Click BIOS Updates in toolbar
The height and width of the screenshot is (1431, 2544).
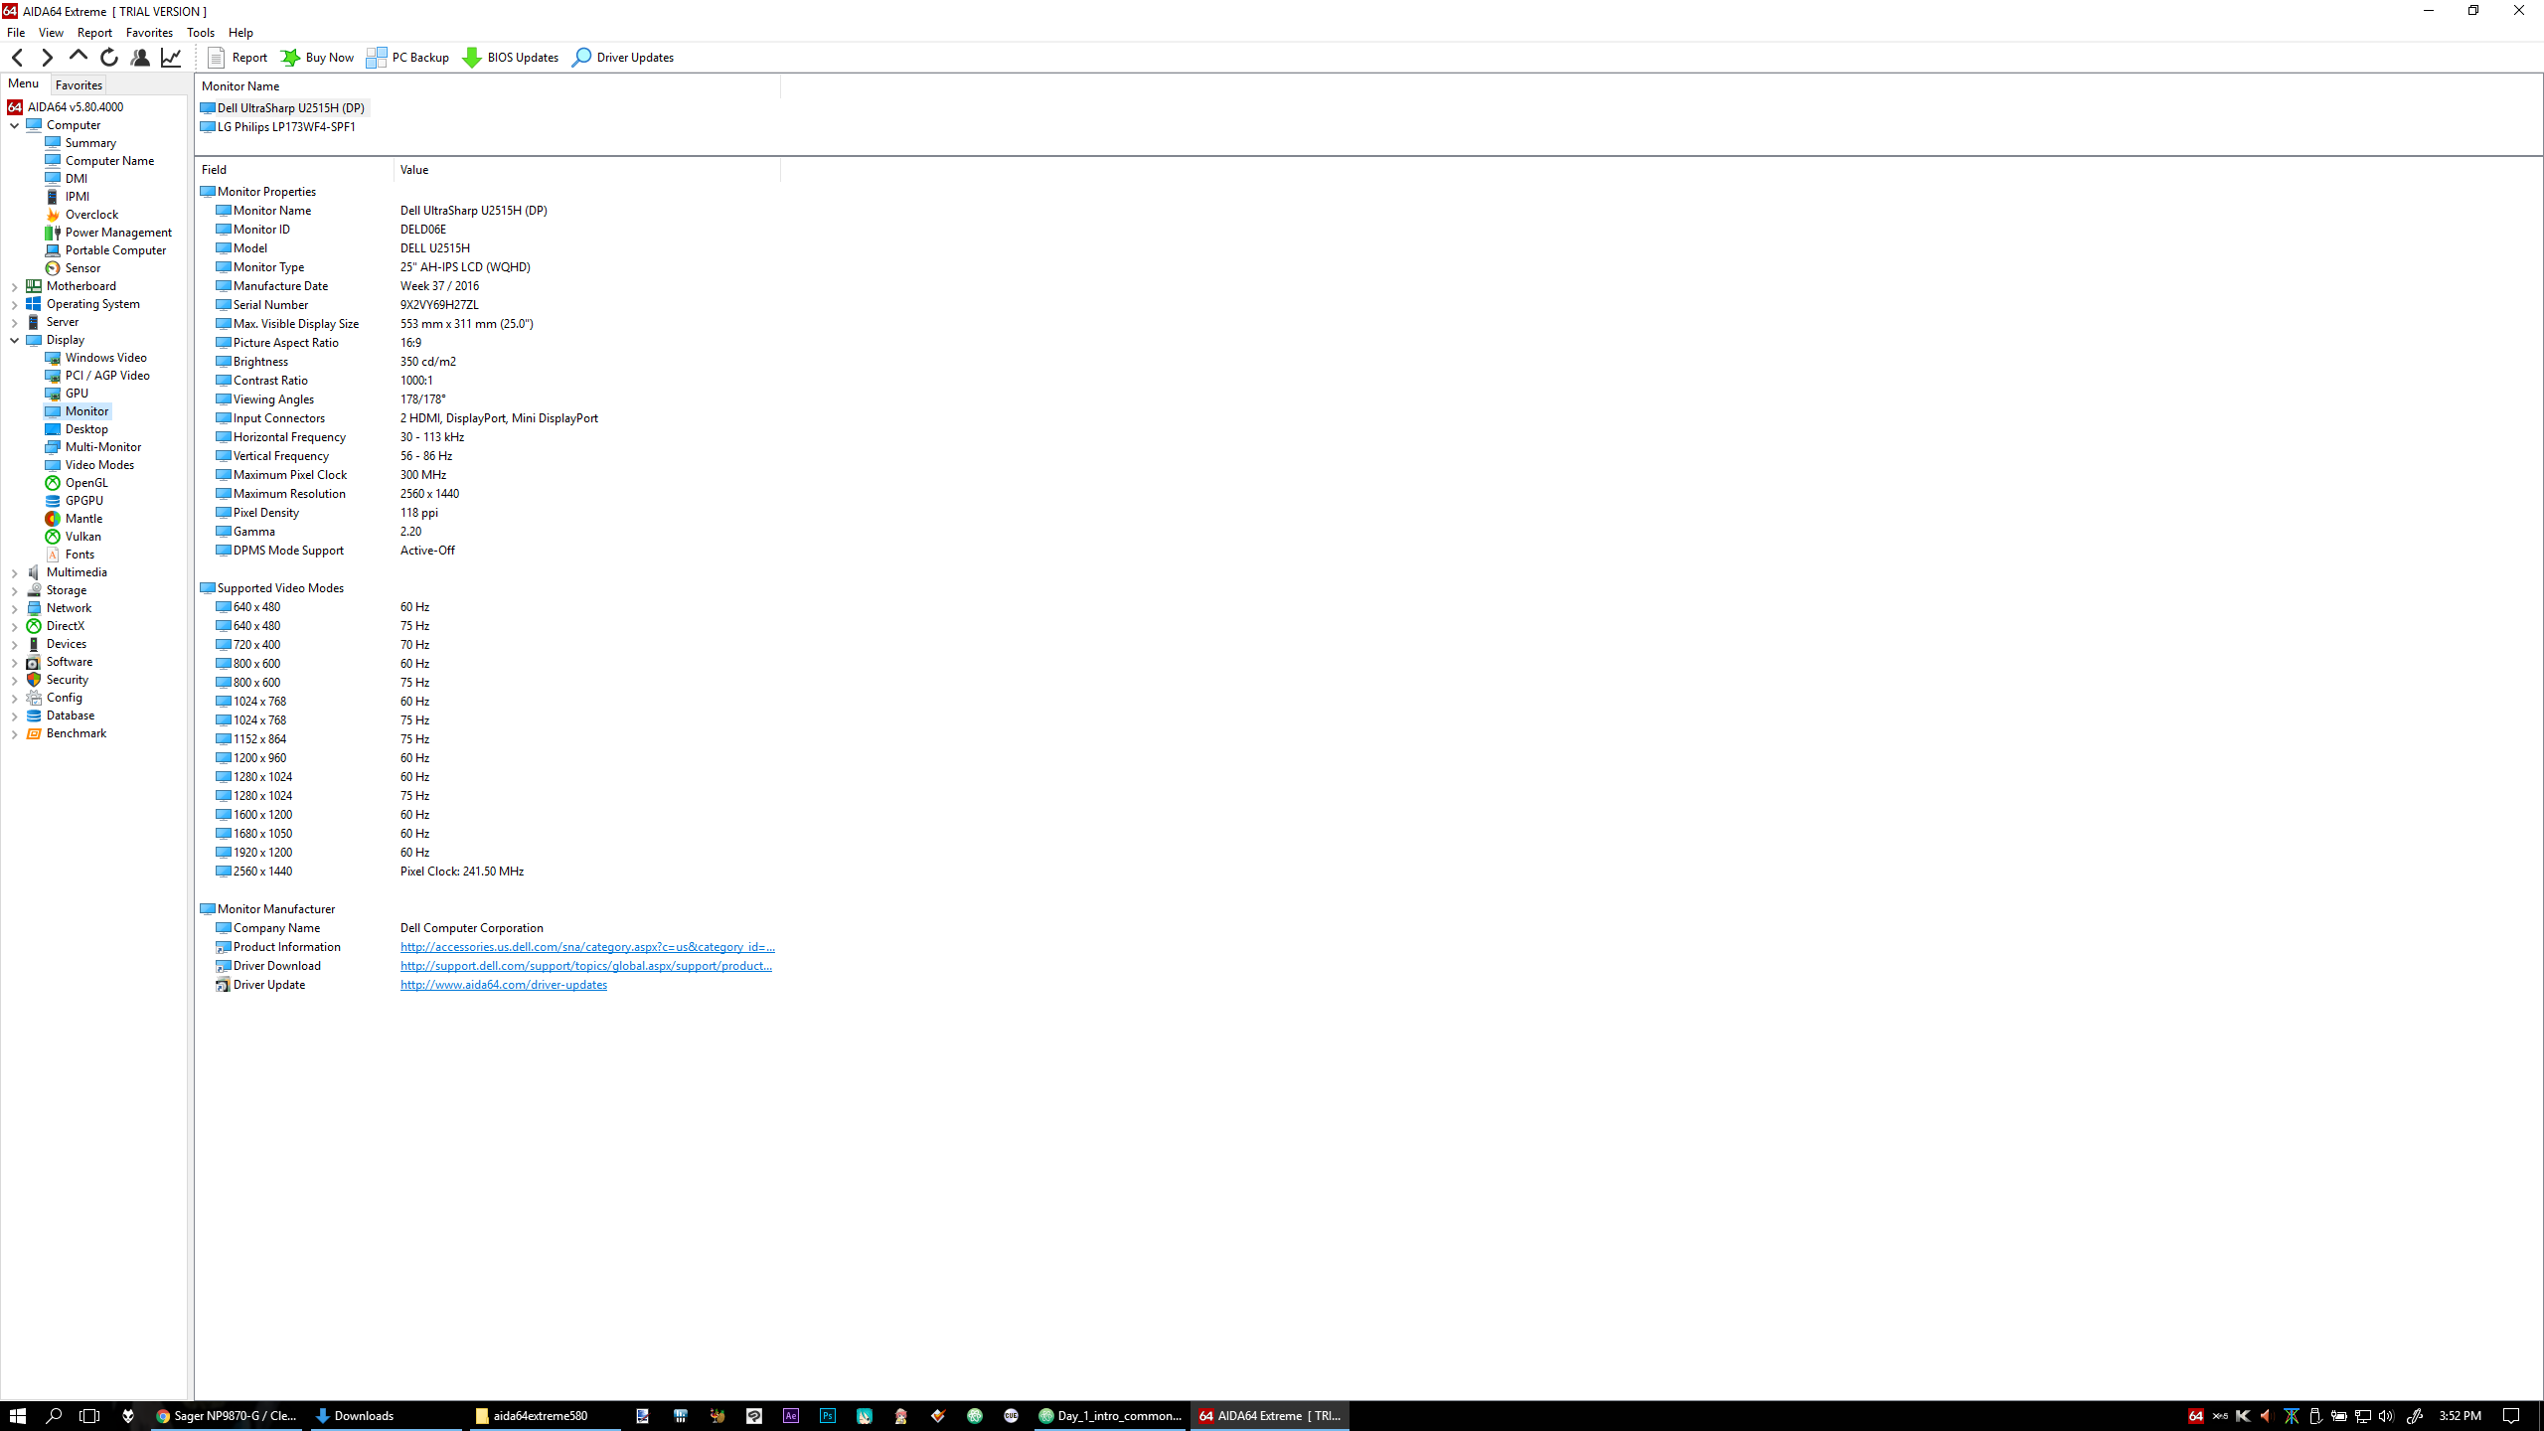pos(510,58)
